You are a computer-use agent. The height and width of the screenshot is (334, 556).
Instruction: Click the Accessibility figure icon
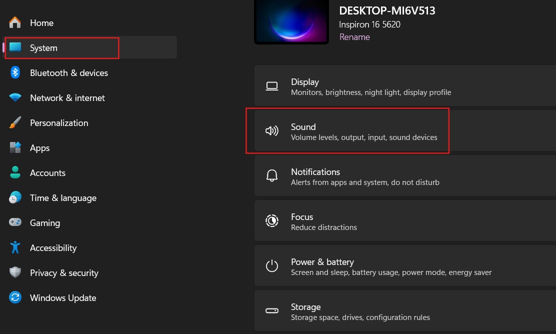[x=15, y=247]
